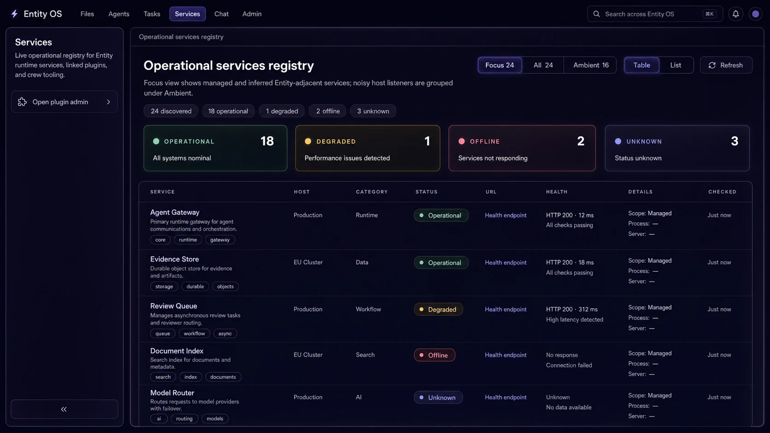Screen dimensions: 770x433
Task: Open the Admin section
Action: point(252,14)
